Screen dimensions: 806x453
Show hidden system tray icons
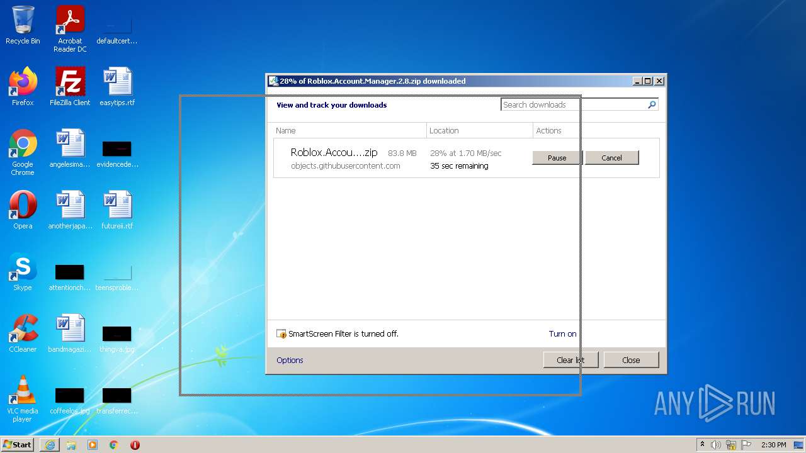coord(702,445)
